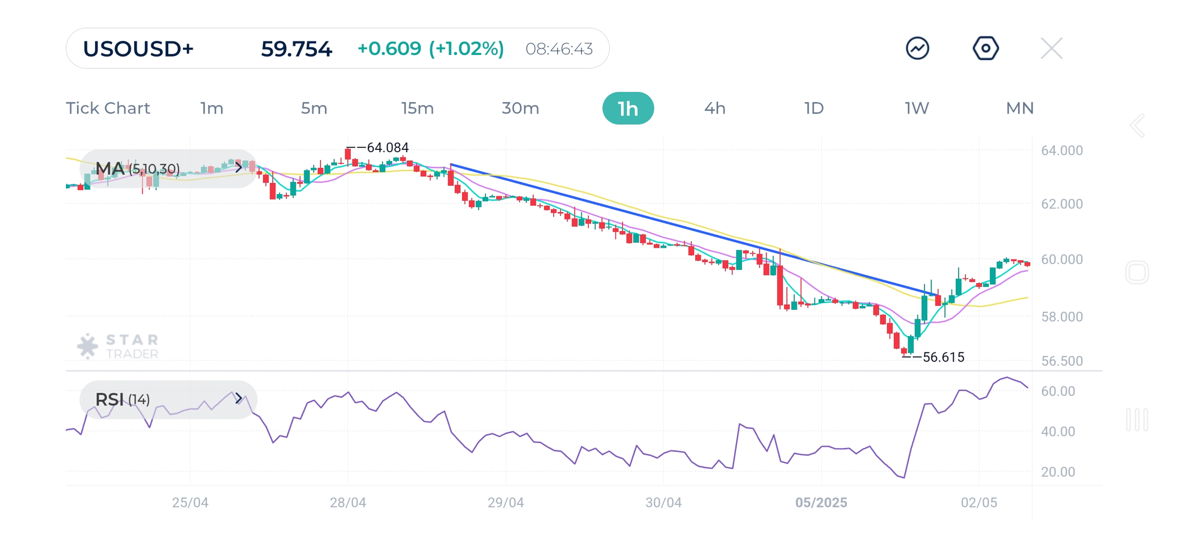Image resolution: width=1179 pixels, height=537 pixels.
Task: Click the Star Trader watermark logo
Action: (118, 346)
